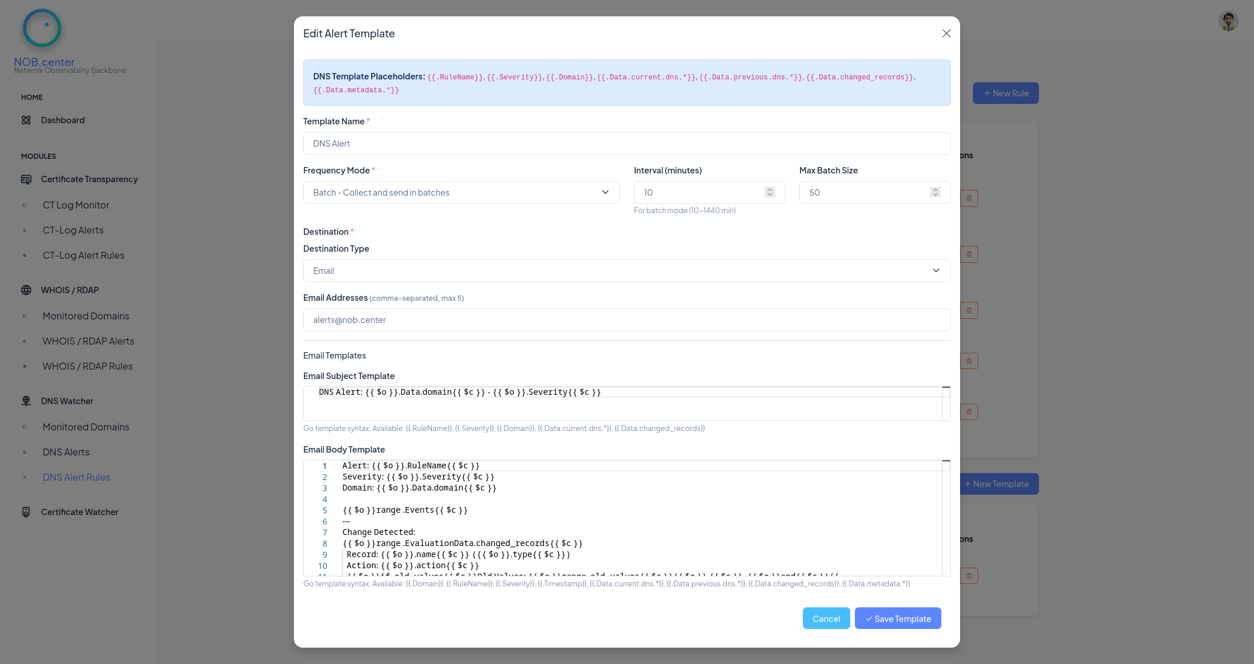Click the DNS Alerts bell icon
The width and height of the screenshot is (1254, 664).
[x=24, y=451]
